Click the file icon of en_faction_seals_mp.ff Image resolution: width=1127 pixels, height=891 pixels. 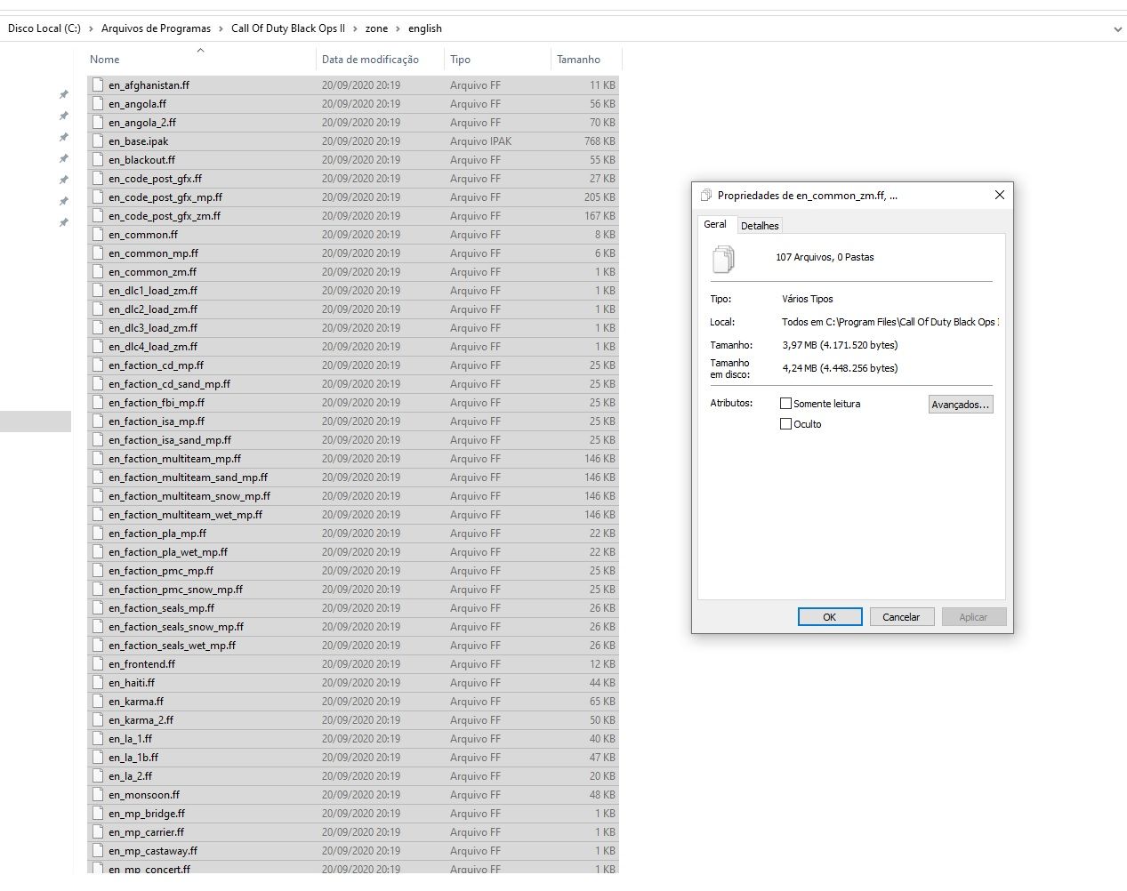click(98, 608)
